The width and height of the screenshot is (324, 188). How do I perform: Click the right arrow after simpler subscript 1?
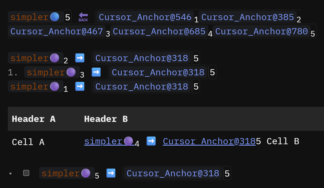[x=80, y=86]
